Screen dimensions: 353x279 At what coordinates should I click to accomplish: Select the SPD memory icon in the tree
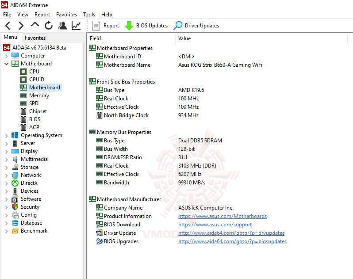coord(23,103)
